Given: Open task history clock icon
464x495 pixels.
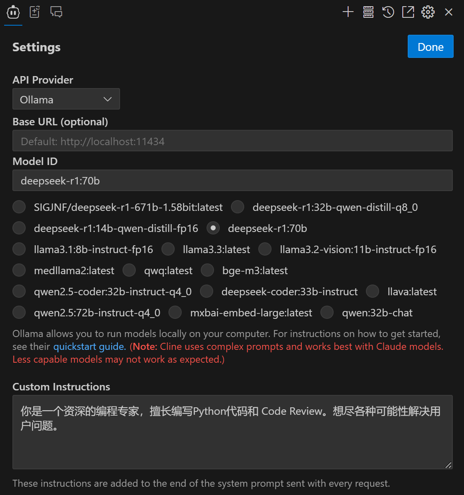Looking at the screenshot, I should point(388,12).
